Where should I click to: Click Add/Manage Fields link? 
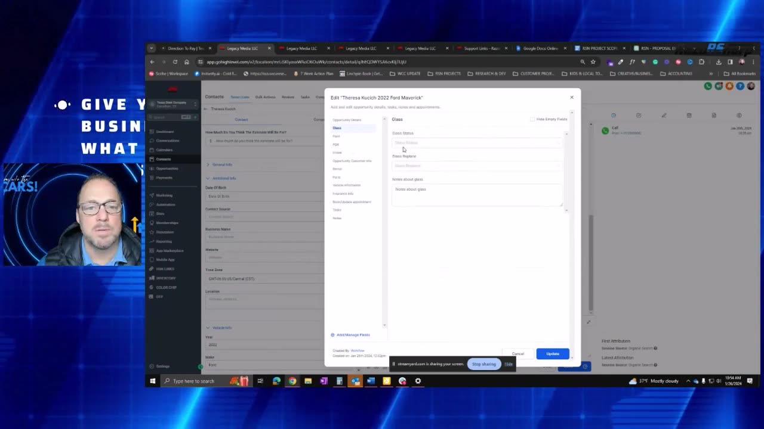(x=351, y=335)
